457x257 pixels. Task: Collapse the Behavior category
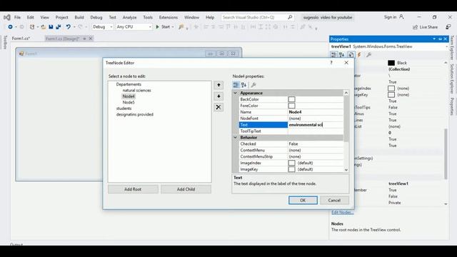(x=236, y=137)
